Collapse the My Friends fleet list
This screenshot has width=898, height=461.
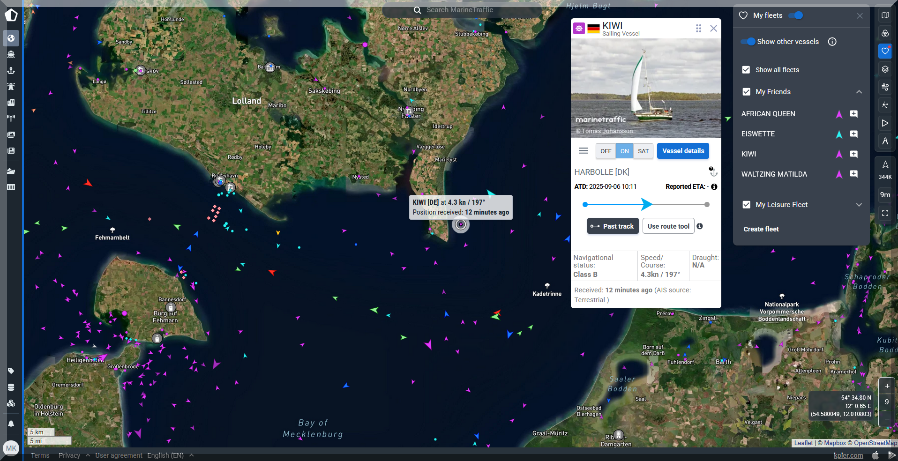click(859, 92)
